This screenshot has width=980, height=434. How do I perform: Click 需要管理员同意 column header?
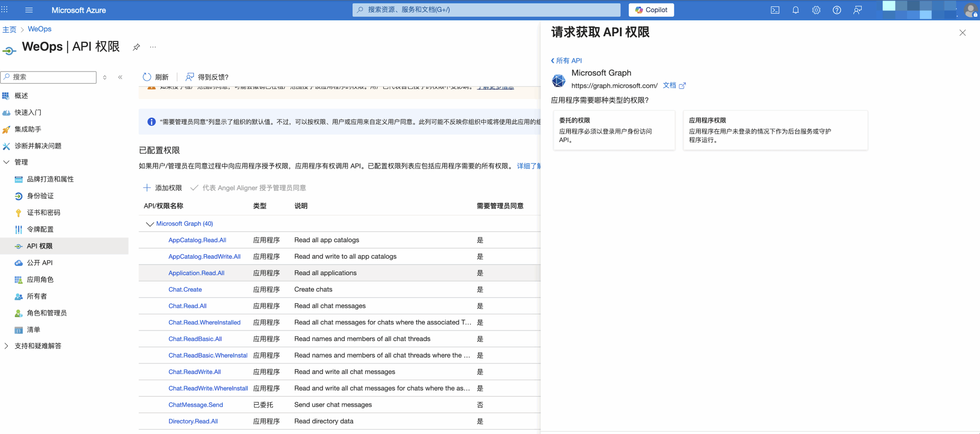pyautogui.click(x=500, y=206)
